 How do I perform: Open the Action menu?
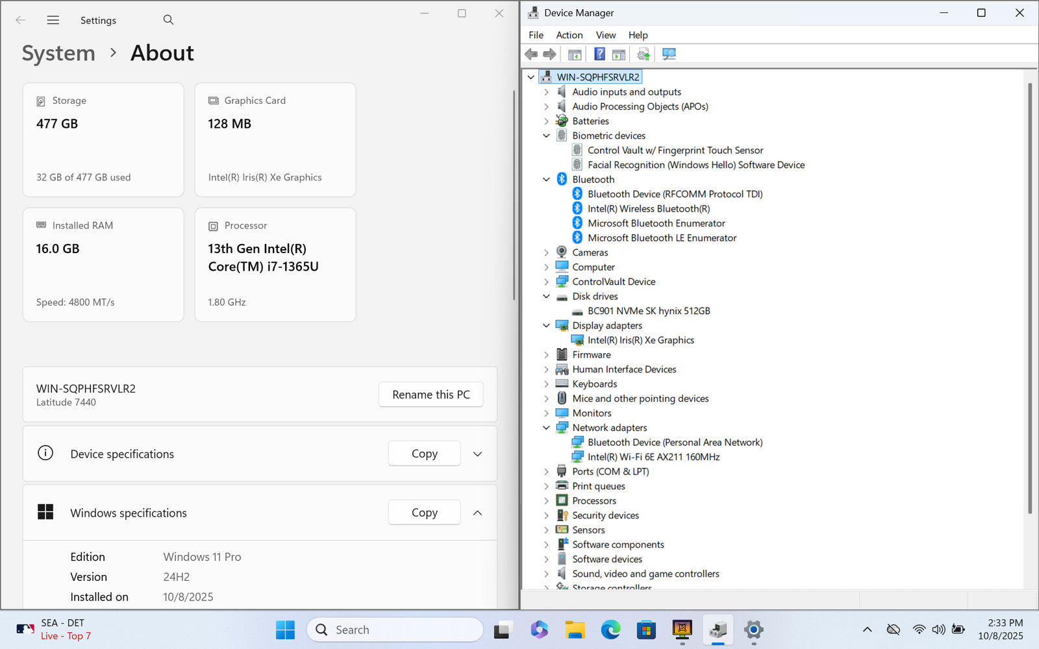tap(569, 35)
